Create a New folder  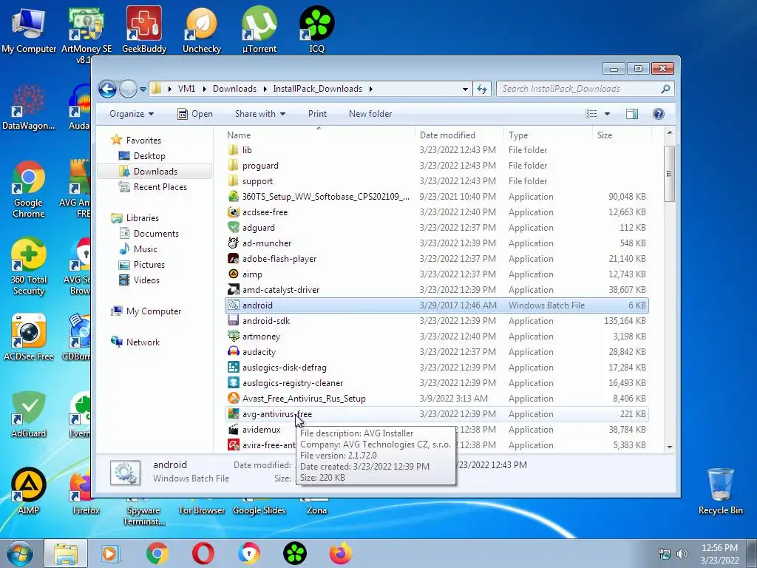(370, 114)
